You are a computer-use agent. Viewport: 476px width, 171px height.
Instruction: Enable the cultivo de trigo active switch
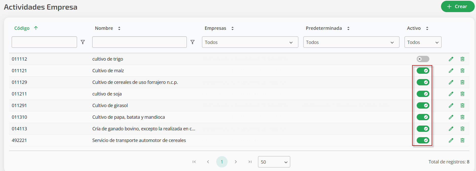coord(423,59)
